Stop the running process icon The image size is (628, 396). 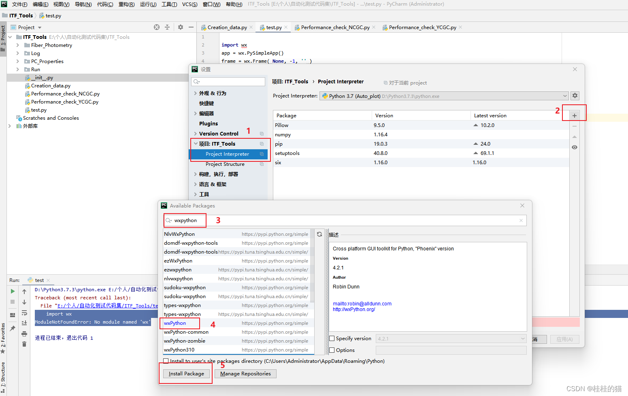tap(13, 302)
